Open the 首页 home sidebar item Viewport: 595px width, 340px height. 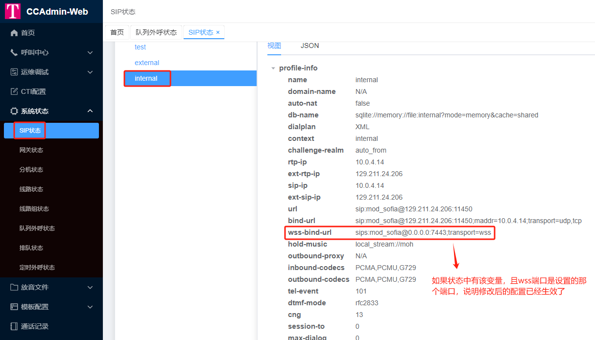click(x=27, y=33)
